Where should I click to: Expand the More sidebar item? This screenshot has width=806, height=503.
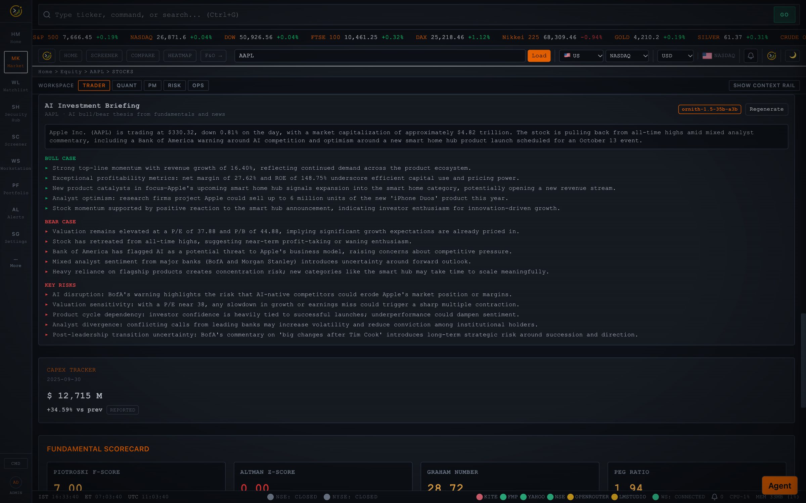pos(16,262)
